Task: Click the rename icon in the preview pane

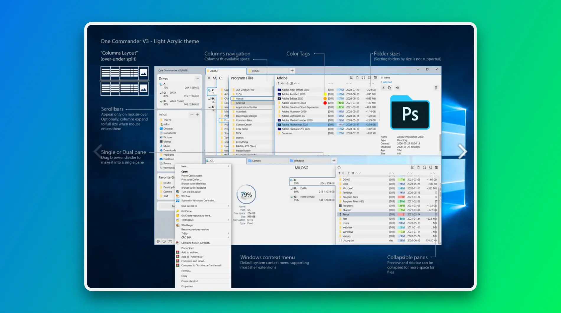Action: click(x=397, y=88)
